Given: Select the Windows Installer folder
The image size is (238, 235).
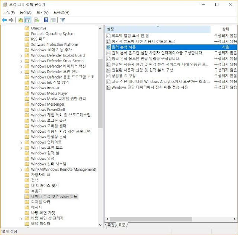Looking at the screenshot, I should point(45,88).
